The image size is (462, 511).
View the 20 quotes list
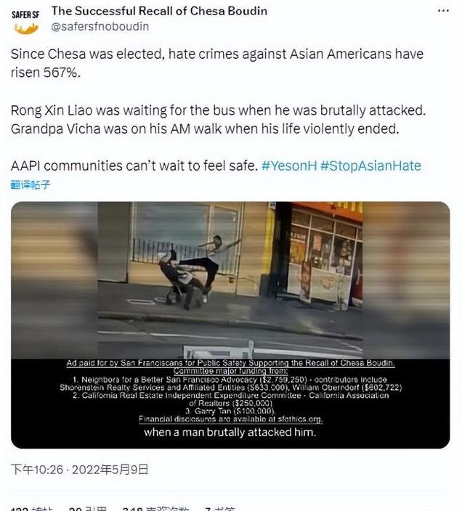point(88,509)
